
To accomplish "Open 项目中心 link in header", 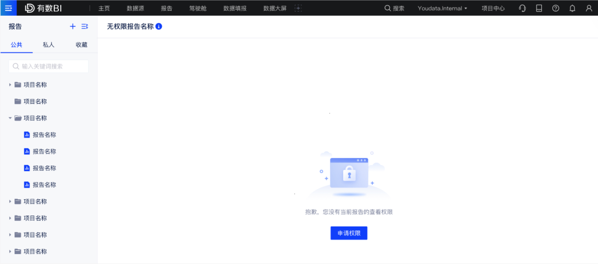I will coord(493,8).
